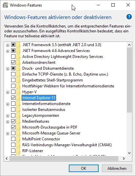Open the blue help question mark icon
136x176 pixels.
point(129,17)
